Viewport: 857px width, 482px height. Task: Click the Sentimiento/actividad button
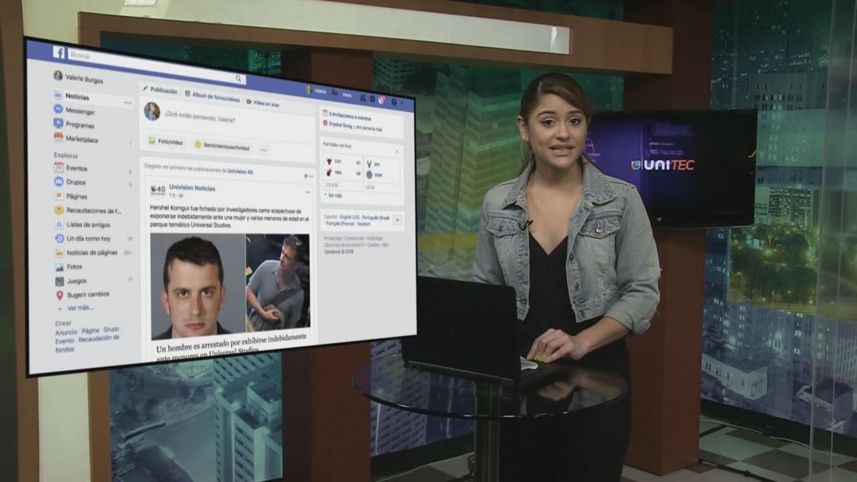(222, 147)
